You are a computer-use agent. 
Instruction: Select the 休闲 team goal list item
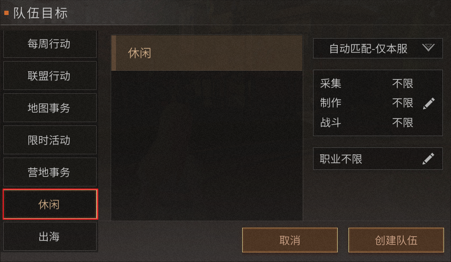[207, 53]
